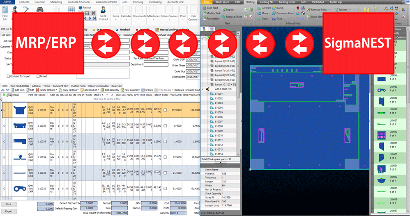
Task: Click the Print button at bottom
Action: tap(9, 204)
